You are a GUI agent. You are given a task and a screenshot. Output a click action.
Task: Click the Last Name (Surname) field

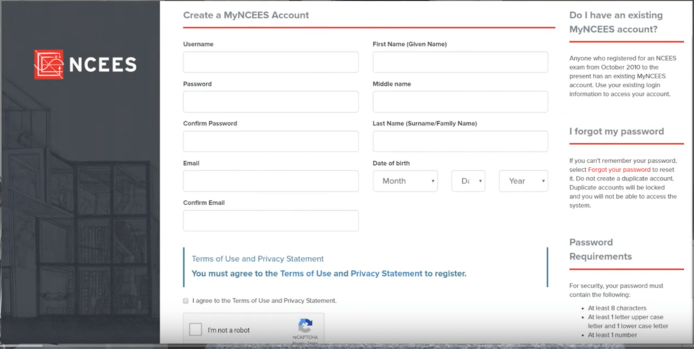click(x=460, y=141)
